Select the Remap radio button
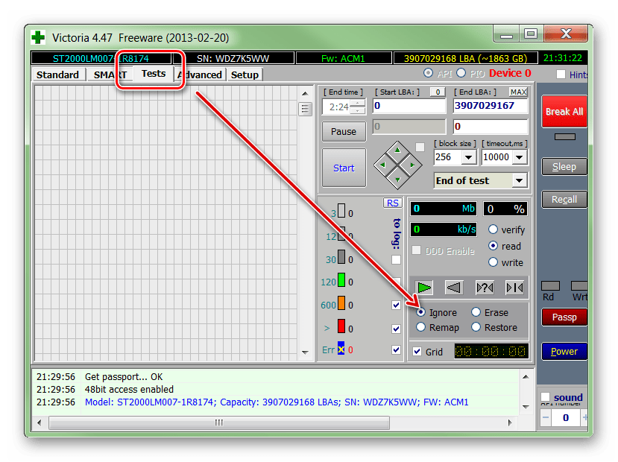 pyautogui.click(x=421, y=327)
